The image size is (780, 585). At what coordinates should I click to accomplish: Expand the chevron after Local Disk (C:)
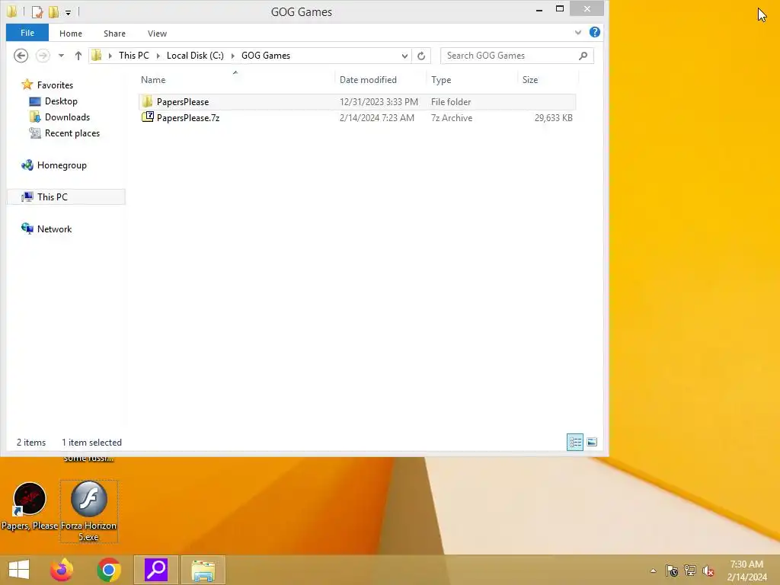tap(232, 56)
